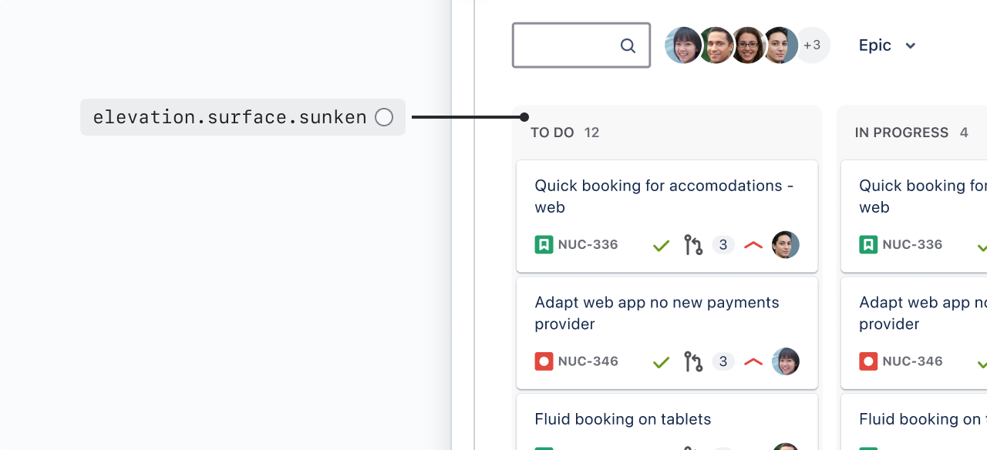
Task: Click green checkmark on Quick booking card
Action: pyautogui.click(x=661, y=246)
